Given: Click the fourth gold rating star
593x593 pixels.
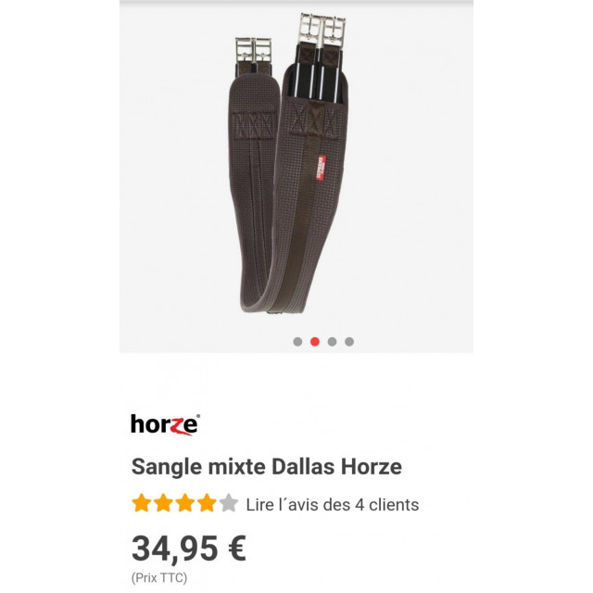Looking at the screenshot, I should coord(207,503).
